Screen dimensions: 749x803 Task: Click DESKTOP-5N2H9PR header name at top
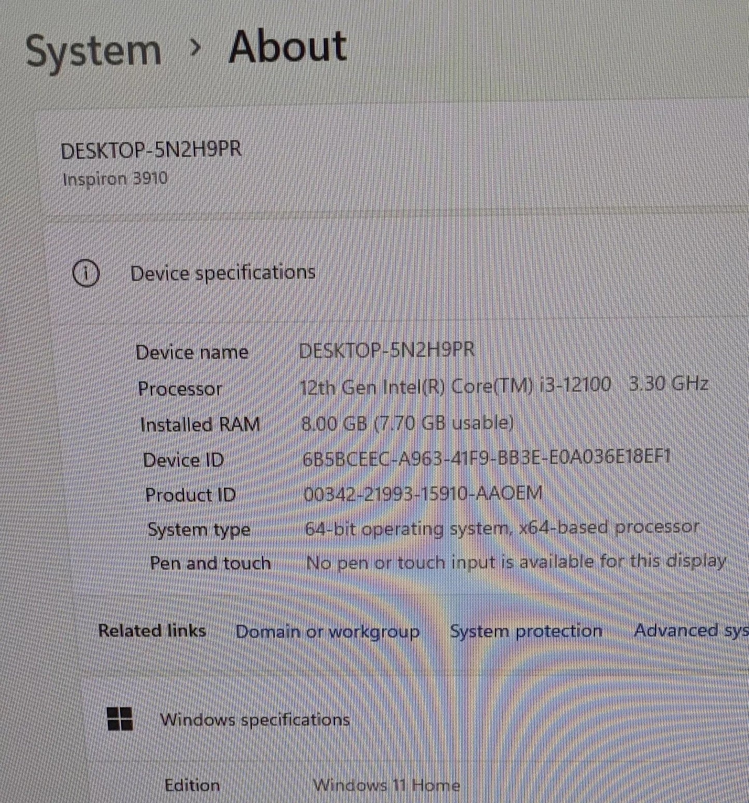(x=151, y=150)
